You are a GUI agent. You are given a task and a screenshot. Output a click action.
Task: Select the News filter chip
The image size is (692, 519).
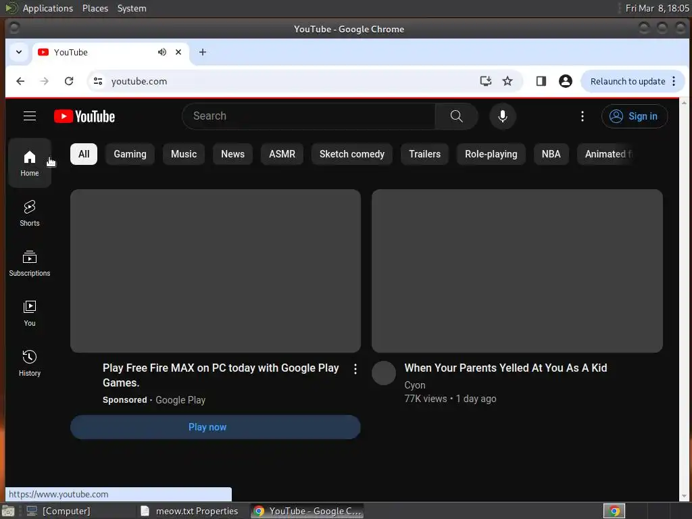pos(232,154)
